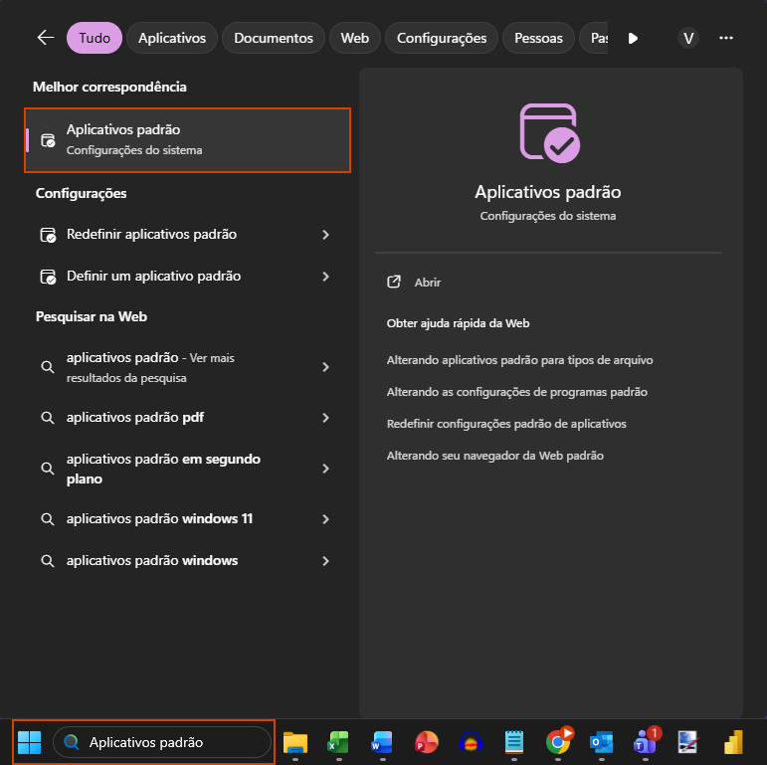Open Outlook from the taskbar
767x765 pixels.
click(601, 742)
